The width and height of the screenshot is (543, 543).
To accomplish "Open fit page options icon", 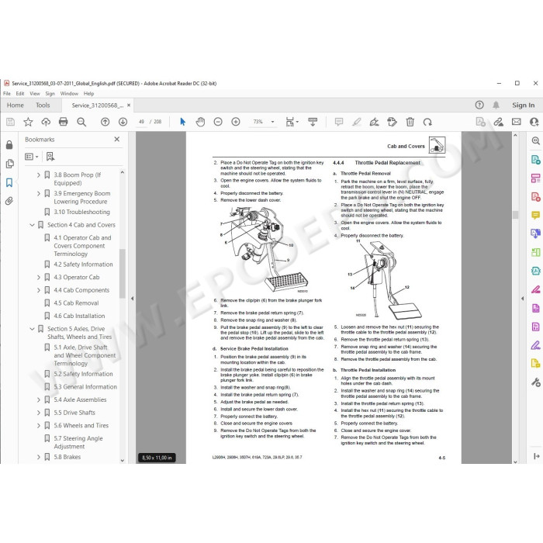I will (292, 122).
